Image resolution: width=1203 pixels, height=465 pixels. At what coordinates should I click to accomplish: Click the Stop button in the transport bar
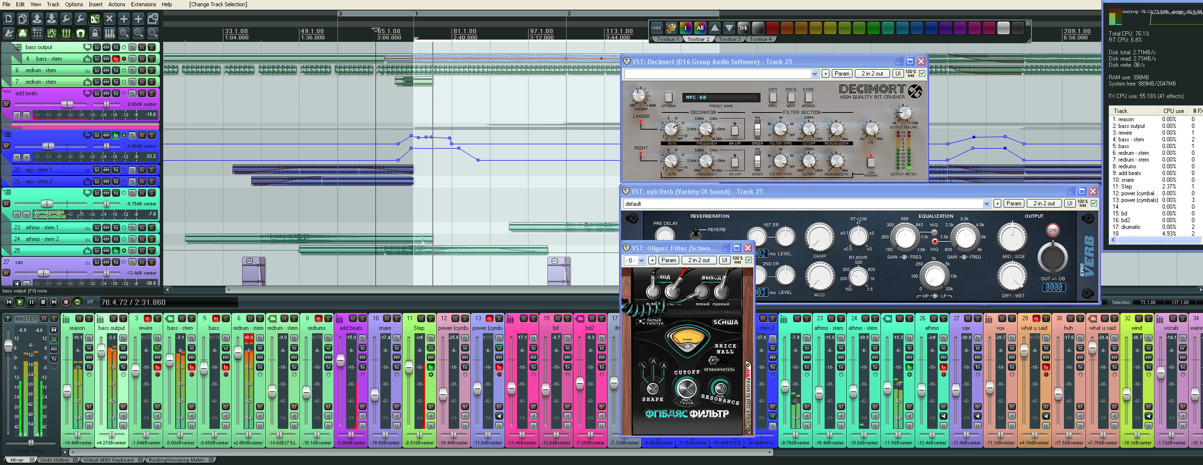[43, 302]
